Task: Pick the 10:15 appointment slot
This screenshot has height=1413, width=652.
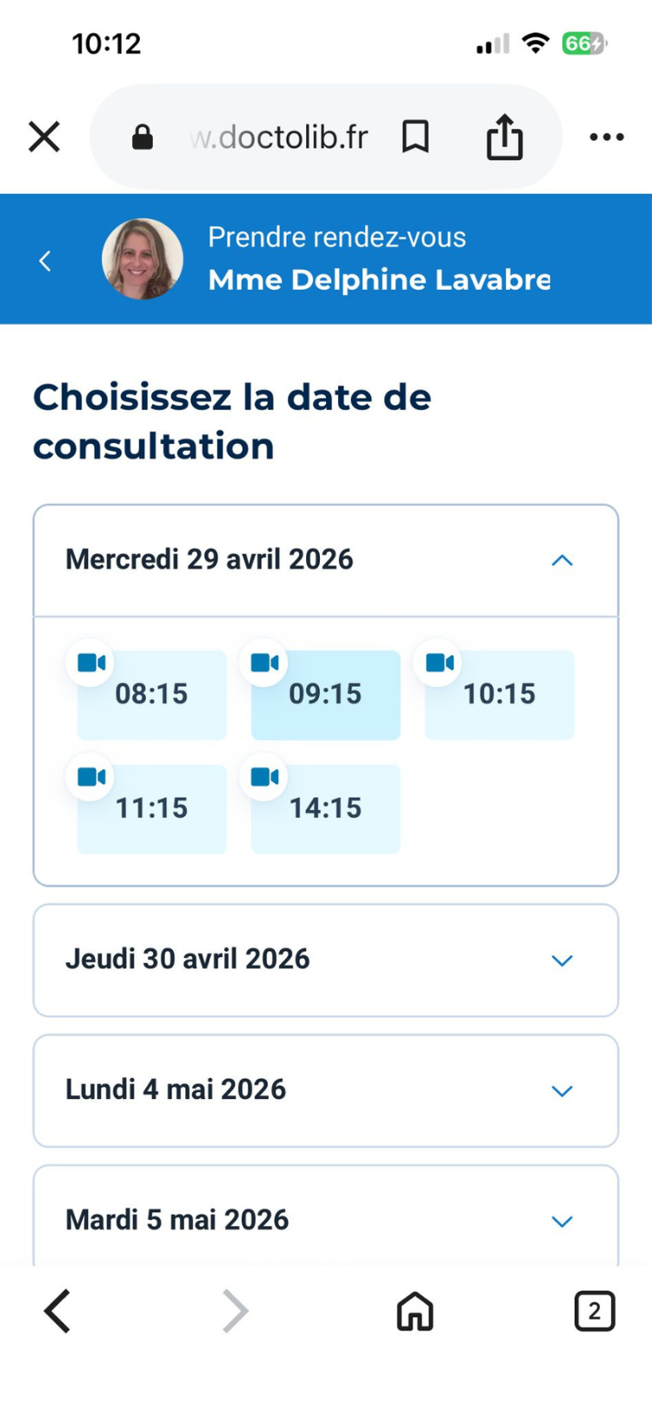Action: pos(500,695)
